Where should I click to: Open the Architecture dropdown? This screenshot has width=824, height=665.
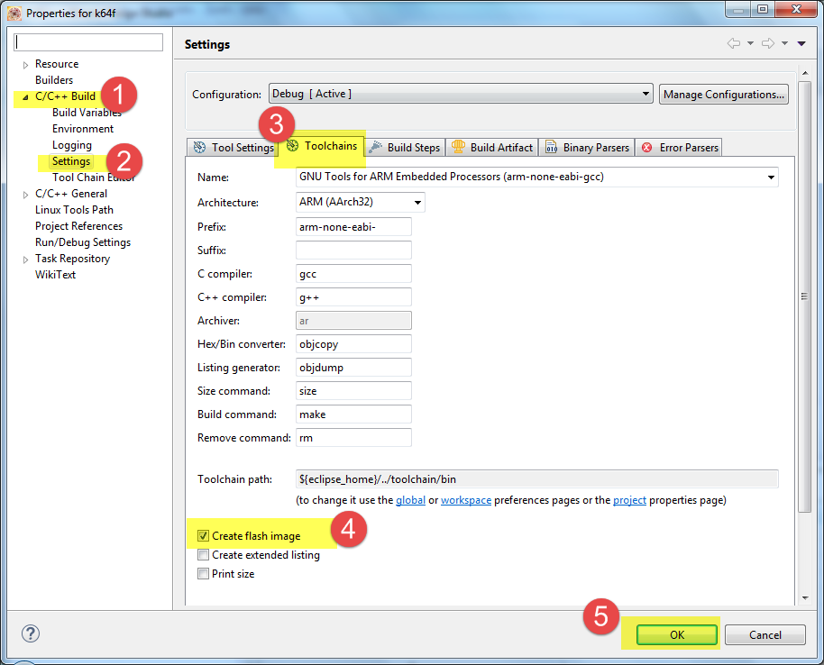361,202
